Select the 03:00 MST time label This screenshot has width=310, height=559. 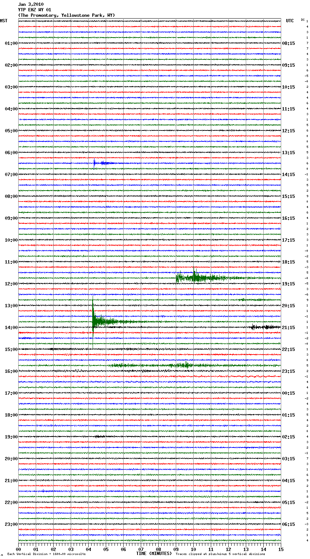(x=11, y=87)
